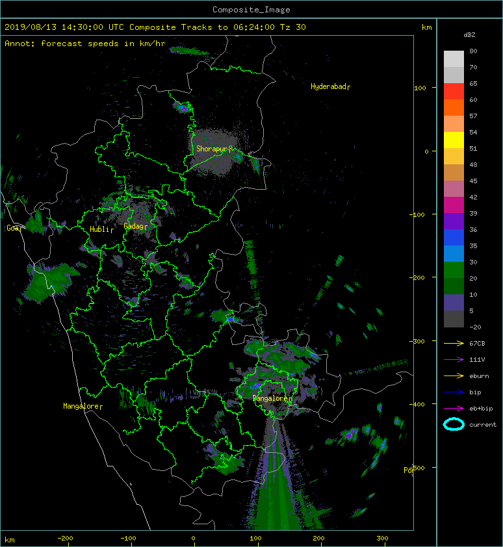Pick the 35 dBZ blue swatch
Screen dimensions: 503x547
click(x=454, y=237)
